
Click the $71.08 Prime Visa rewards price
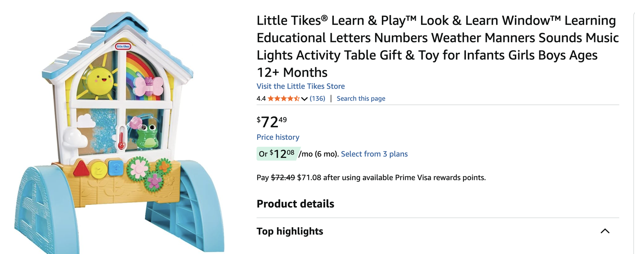tap(309, 178)
